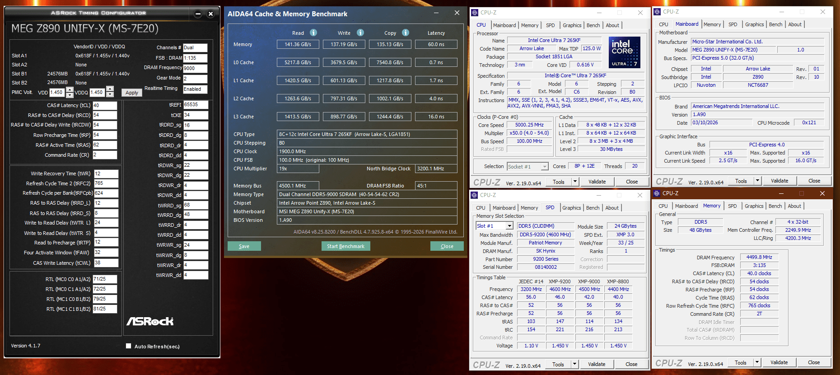Click the BIOS Version value 1.A90 in CPU-Z

point(758,115)
